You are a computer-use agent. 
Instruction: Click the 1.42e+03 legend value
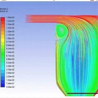(x=10, y=21)
